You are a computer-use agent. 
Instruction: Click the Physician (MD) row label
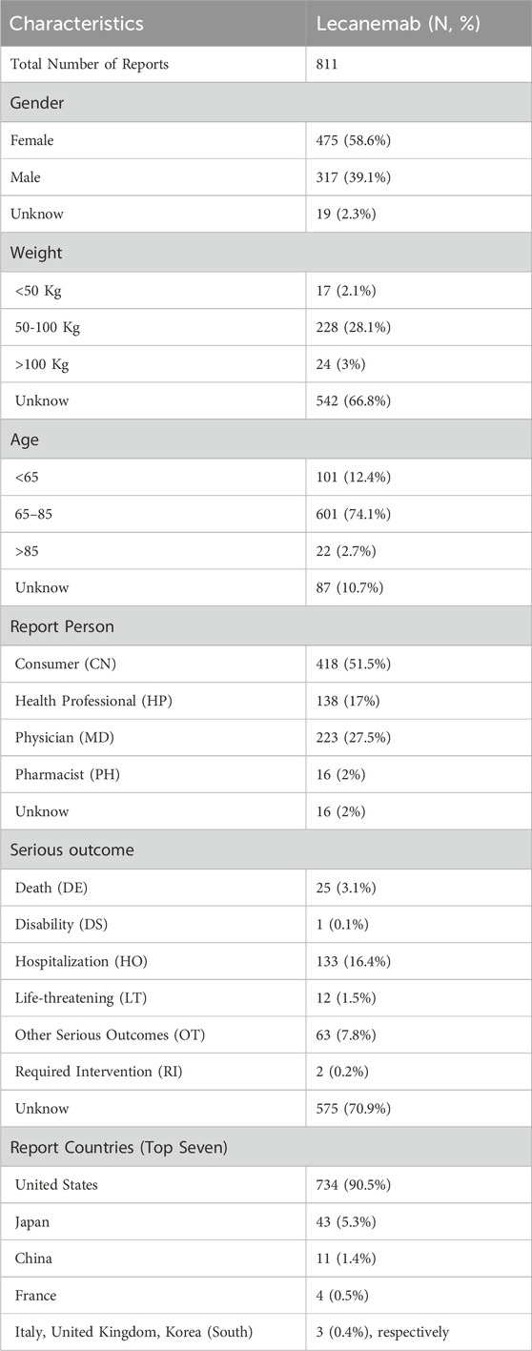click(63, 738)
